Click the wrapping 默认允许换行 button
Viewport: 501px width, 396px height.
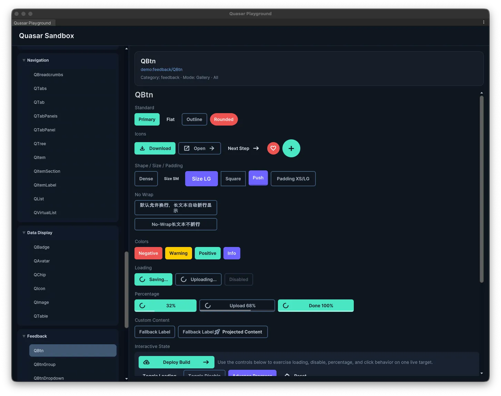click(x=176, y=208)
